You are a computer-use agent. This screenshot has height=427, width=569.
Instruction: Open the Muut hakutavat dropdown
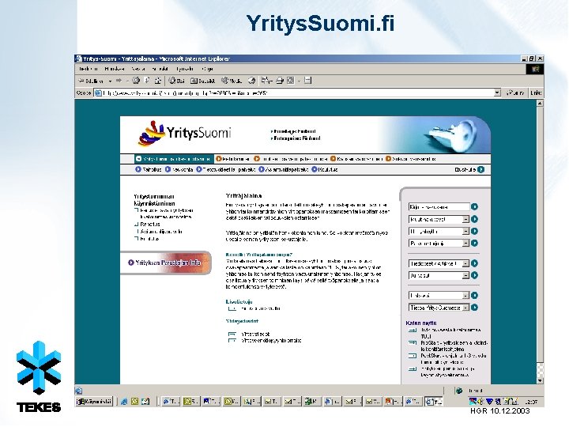pyautogui.click(x=439, y=219)
